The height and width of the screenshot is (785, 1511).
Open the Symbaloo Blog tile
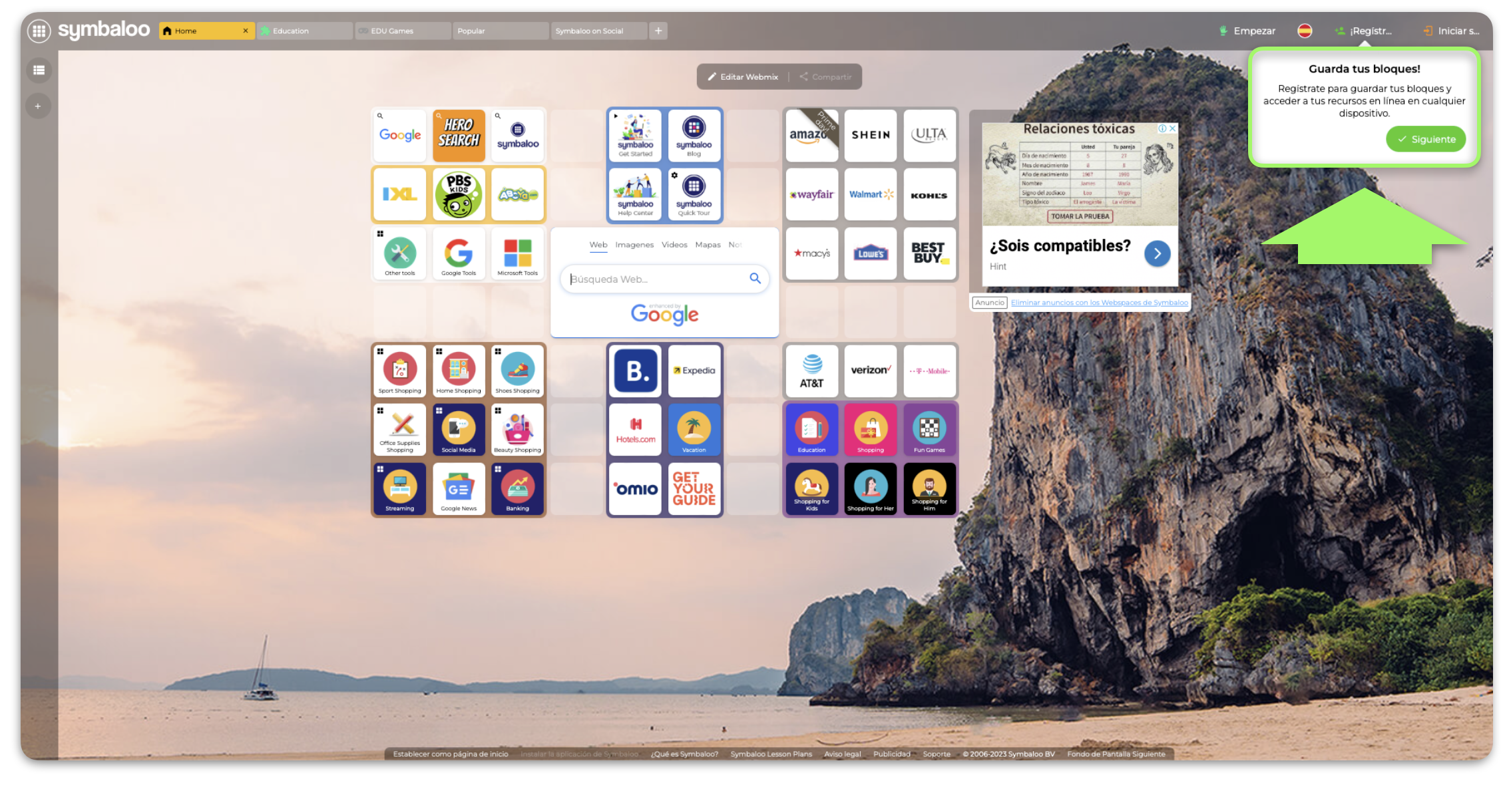point(694,135)
